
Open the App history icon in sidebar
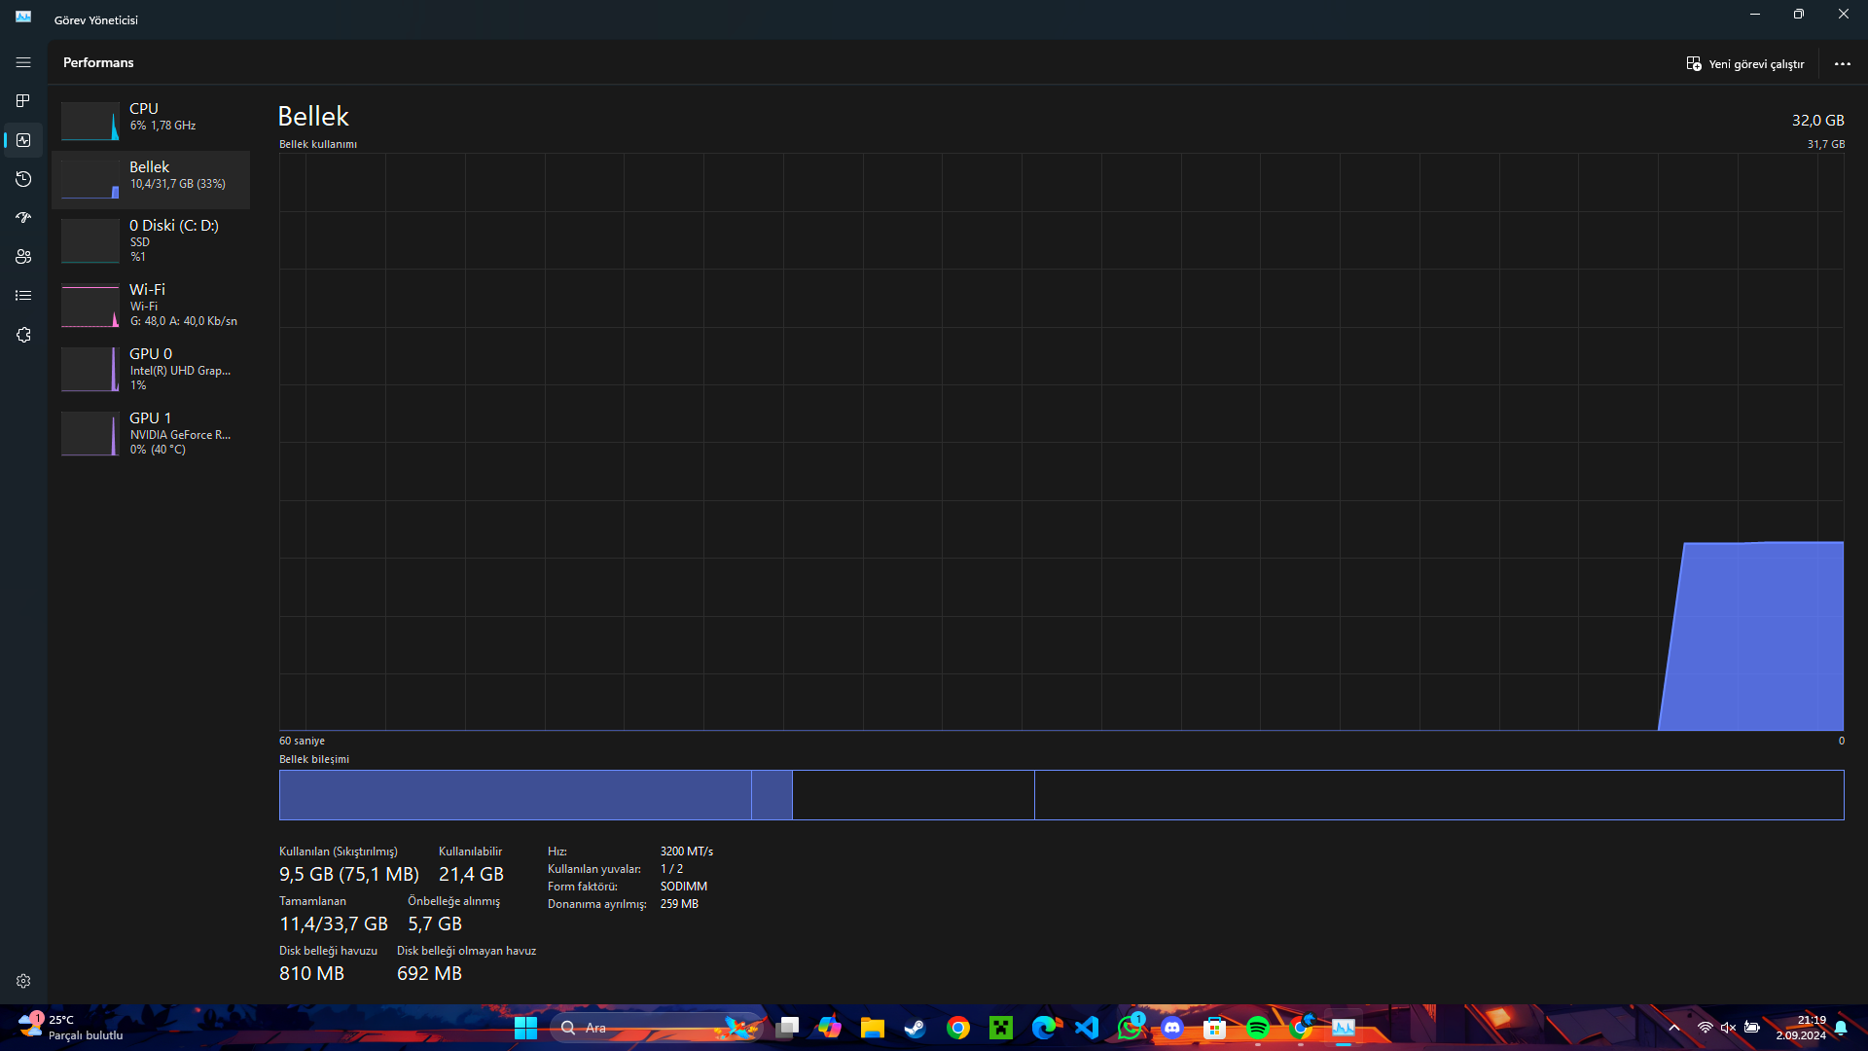pos(23,179)
